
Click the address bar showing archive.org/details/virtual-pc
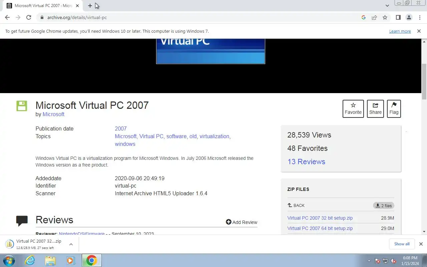point(200,17)
